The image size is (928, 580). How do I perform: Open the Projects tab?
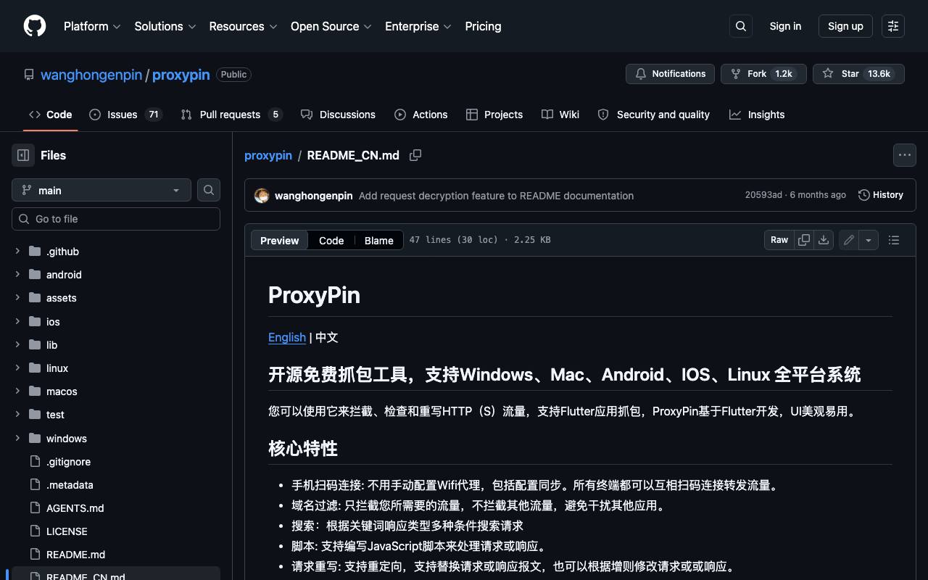494,115
